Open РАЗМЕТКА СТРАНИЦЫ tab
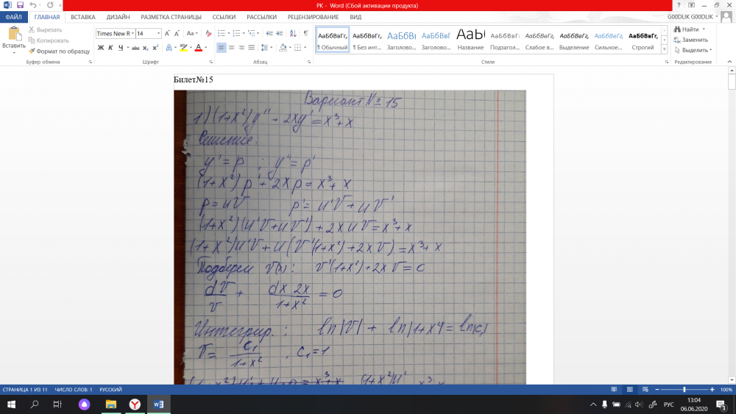The height and width of the screenshot is (414, 736). click(171, 17)
